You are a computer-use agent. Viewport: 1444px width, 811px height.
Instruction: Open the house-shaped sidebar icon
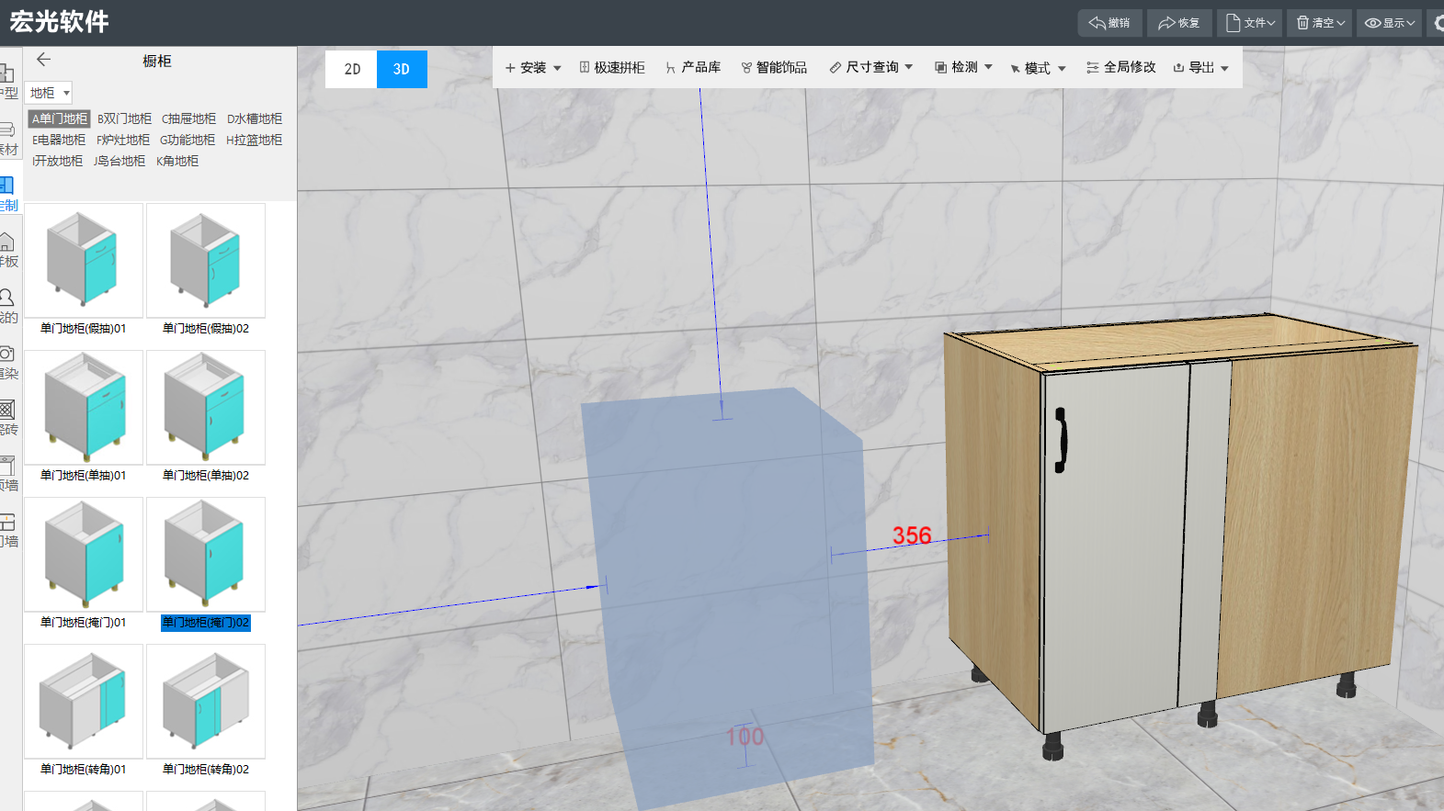[7, 250]
